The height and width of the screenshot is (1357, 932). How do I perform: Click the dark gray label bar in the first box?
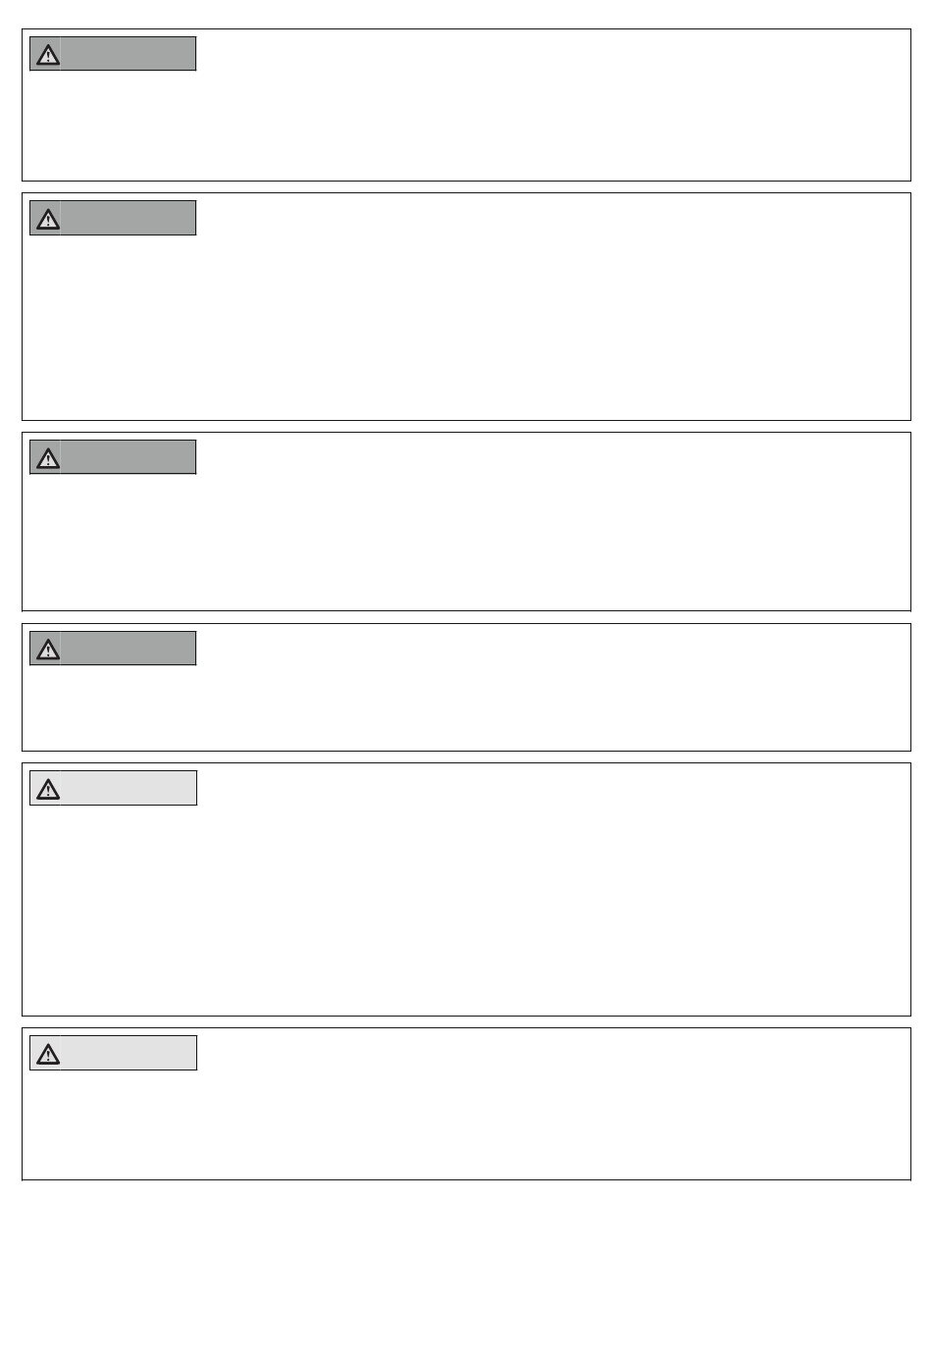click(x=113, y=54)
